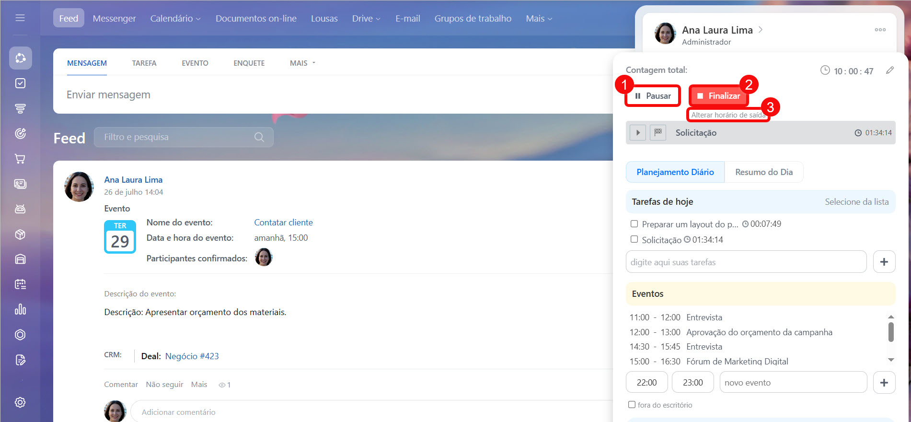Open Grupos de trabalho menu item
This screenshot has height=422, width=911.
click(x=473, y=18)
